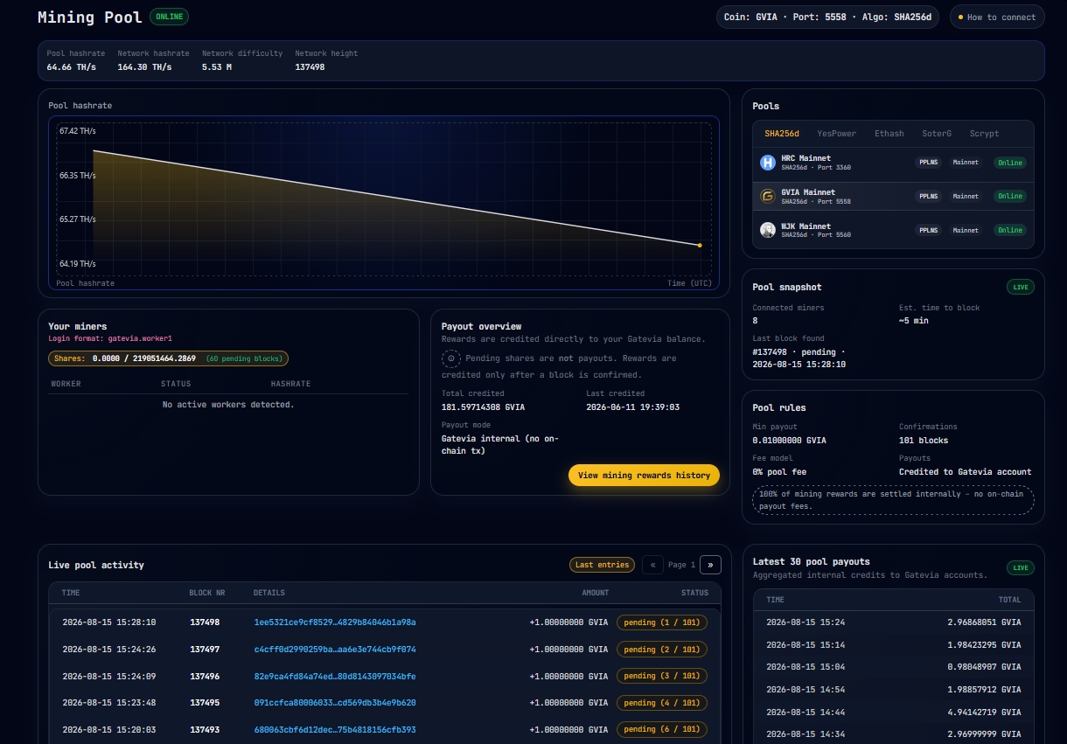
Task: Click the pending (4 / 101) status badge
Action: [x=662, y=703]
